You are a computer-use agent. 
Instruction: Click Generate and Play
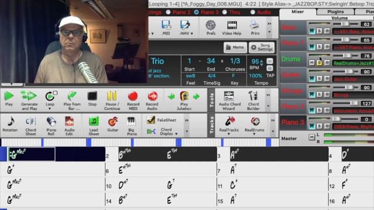29,100
